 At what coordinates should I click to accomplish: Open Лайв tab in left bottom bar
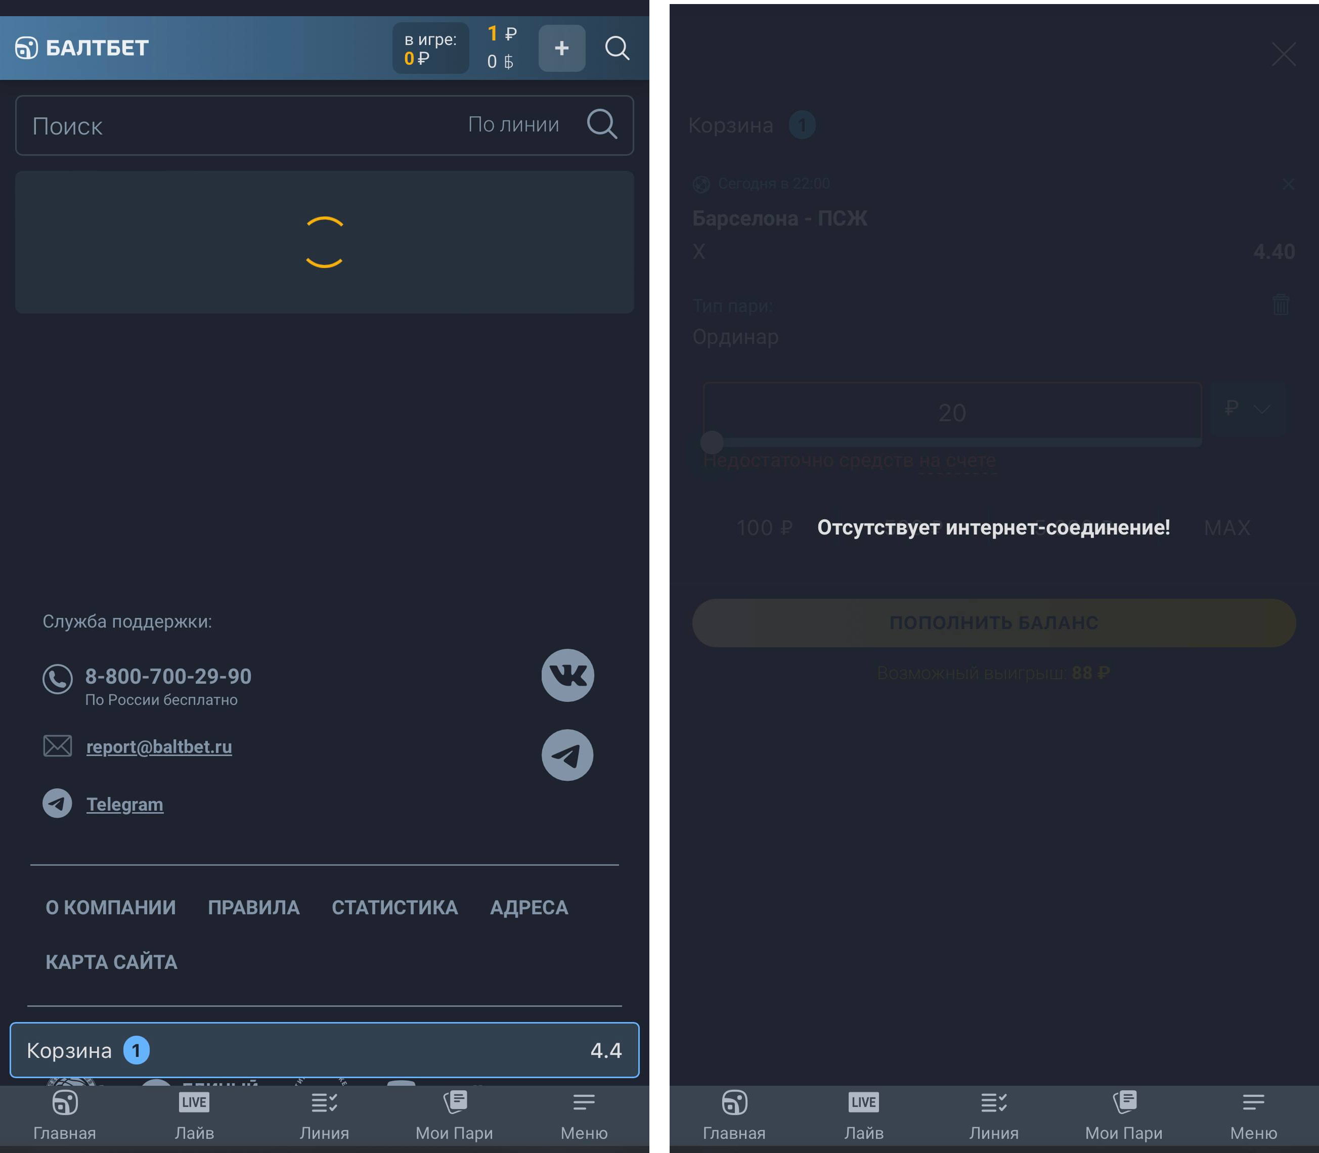click(194, 1116)
